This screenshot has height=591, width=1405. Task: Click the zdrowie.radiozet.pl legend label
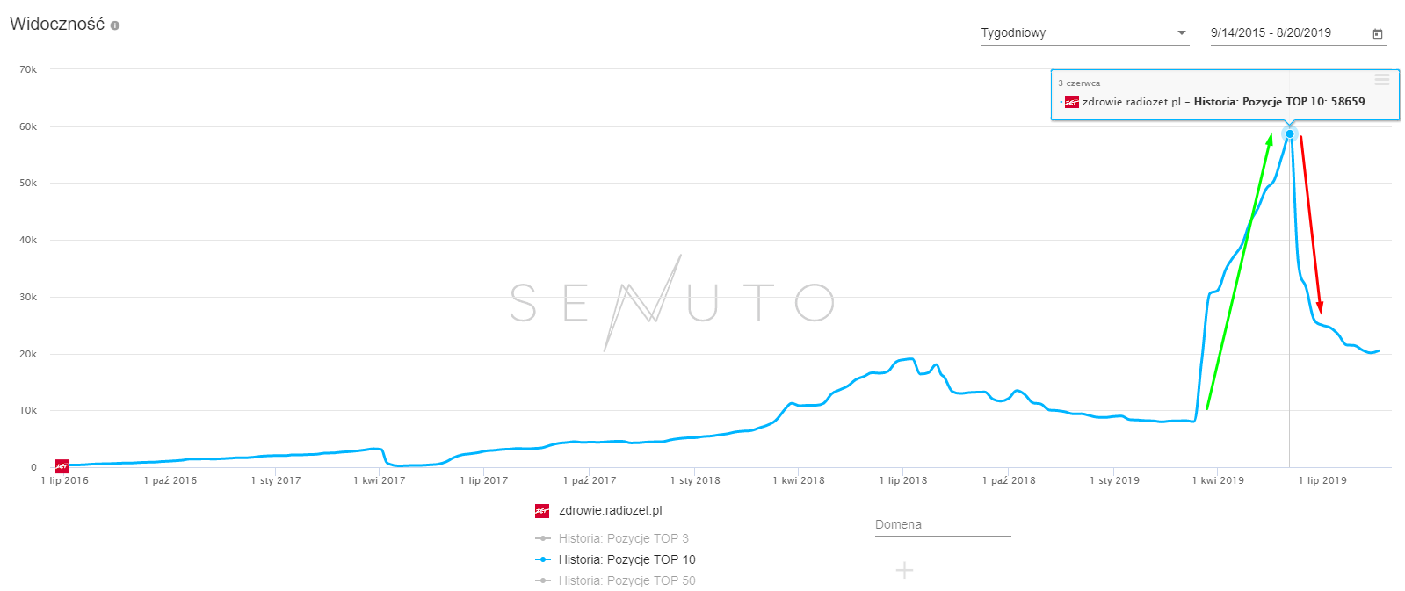tap(610, 510)
